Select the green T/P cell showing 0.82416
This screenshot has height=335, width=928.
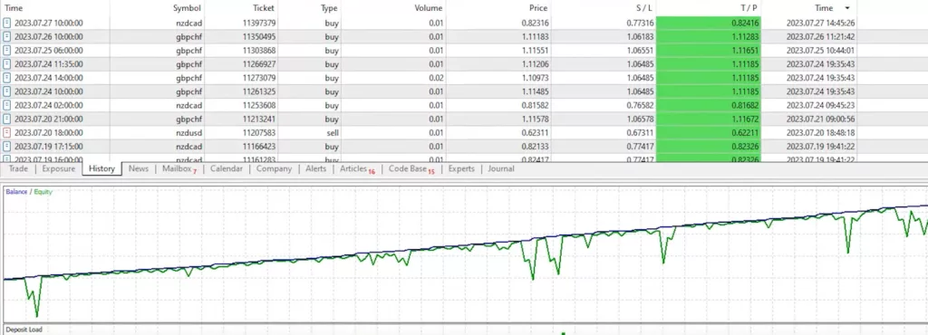coord(709,23)
